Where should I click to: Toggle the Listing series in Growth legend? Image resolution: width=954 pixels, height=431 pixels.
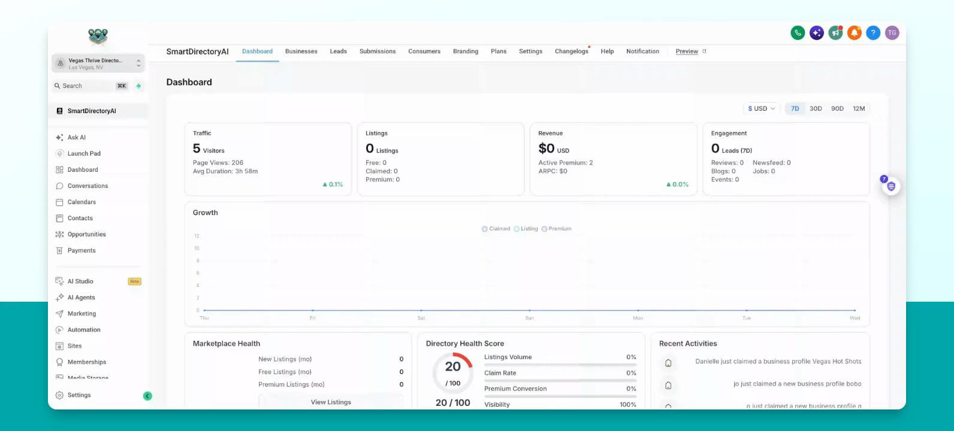tap(526, 229)
